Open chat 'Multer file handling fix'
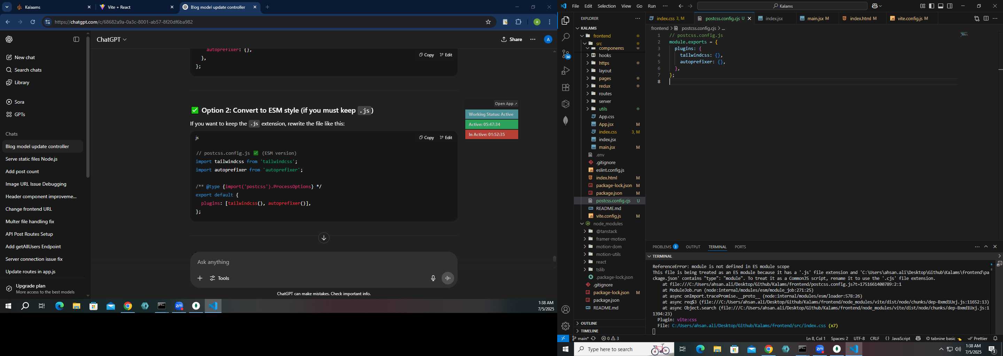1003x356 pixels. (x=42, y=221)
